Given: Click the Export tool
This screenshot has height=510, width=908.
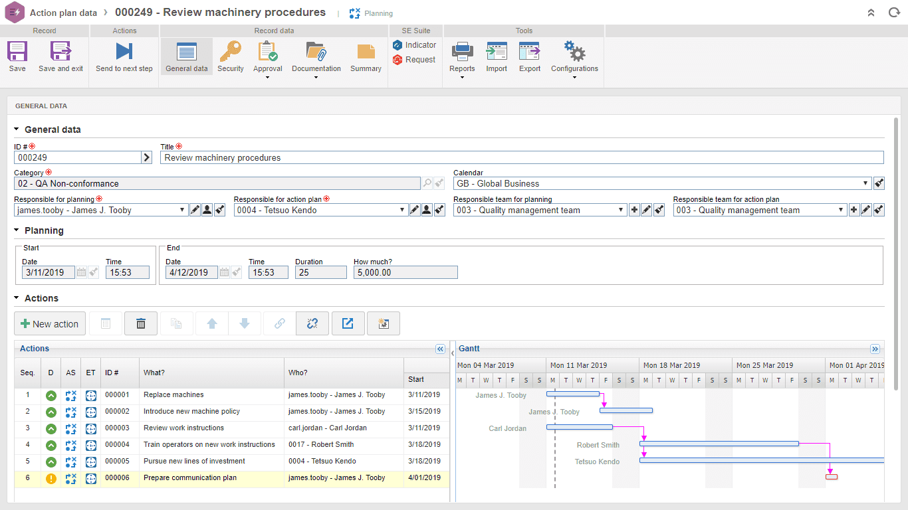Looking at the screenshot, I should [x=530, y=56].
